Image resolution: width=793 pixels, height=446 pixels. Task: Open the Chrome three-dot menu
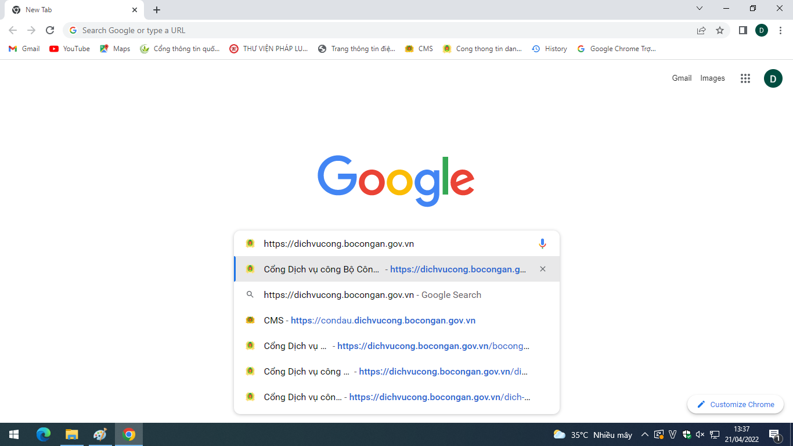tap(780, 30)
